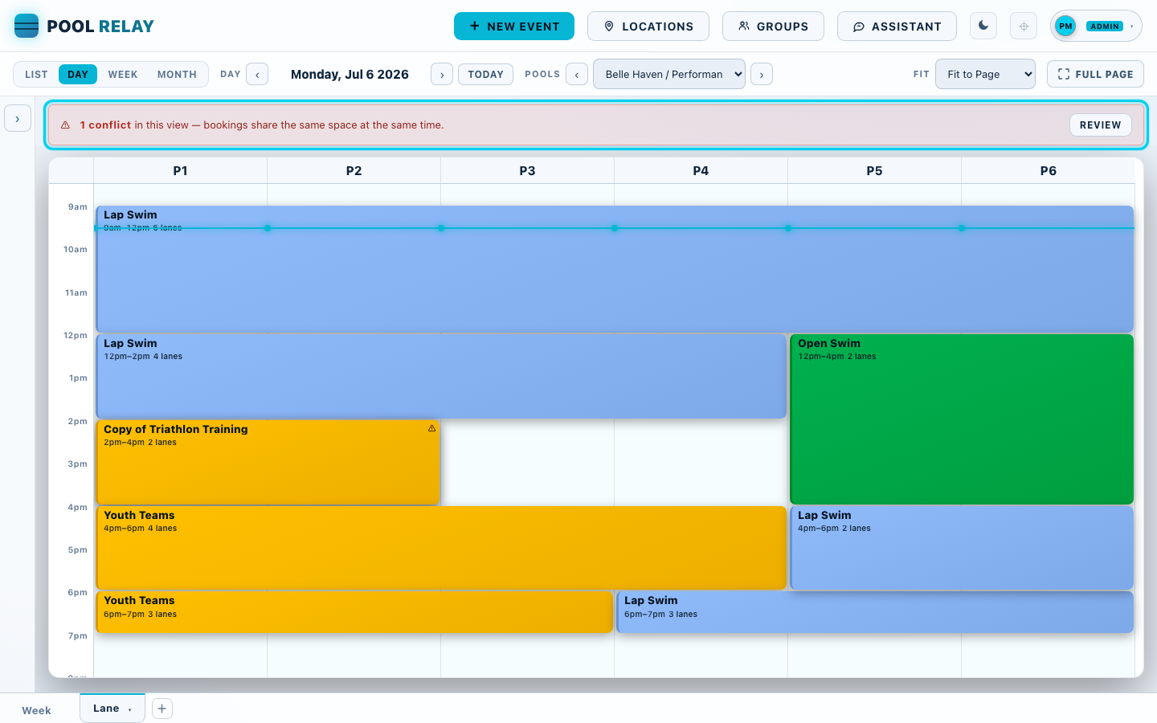This screenshot has height=723, width=1157.
Task: Click the P6 lane column header
Action: [1048, 170]
